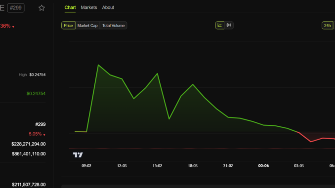Click the 18:03 time axis label
The height and width of the screenshot is (188, 335).
(193, 166)
